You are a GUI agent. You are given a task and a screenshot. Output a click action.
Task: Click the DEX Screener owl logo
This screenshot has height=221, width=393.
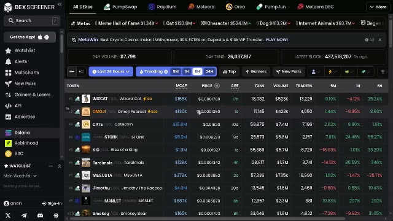[8, 7]
